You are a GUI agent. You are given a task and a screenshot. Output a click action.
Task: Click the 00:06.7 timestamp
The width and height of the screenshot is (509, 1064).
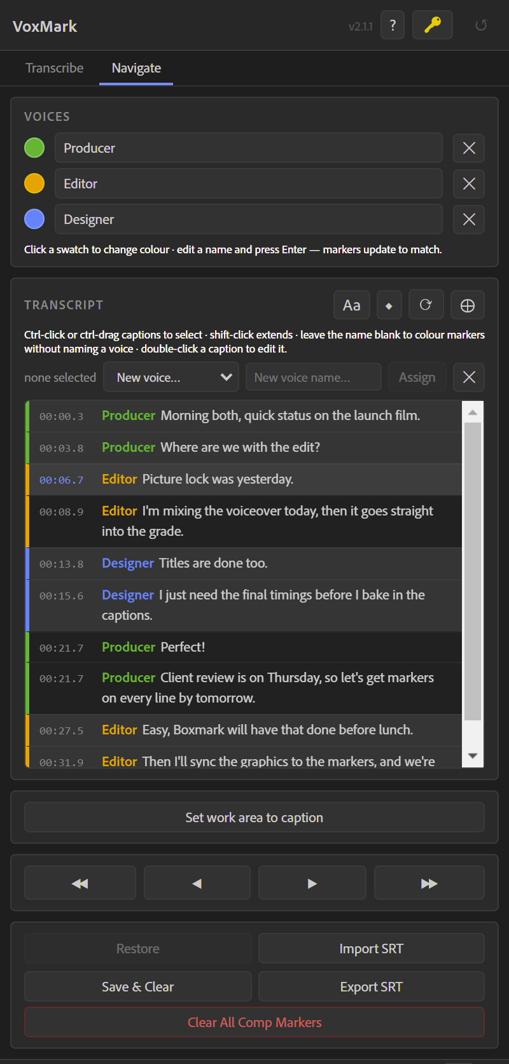(x=61, y=480)
